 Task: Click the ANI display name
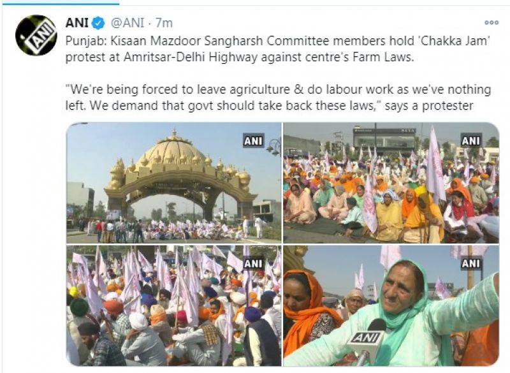77,23
